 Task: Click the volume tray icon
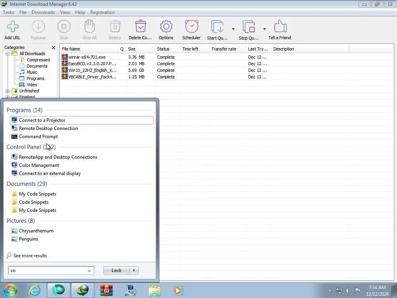point(349,291)
